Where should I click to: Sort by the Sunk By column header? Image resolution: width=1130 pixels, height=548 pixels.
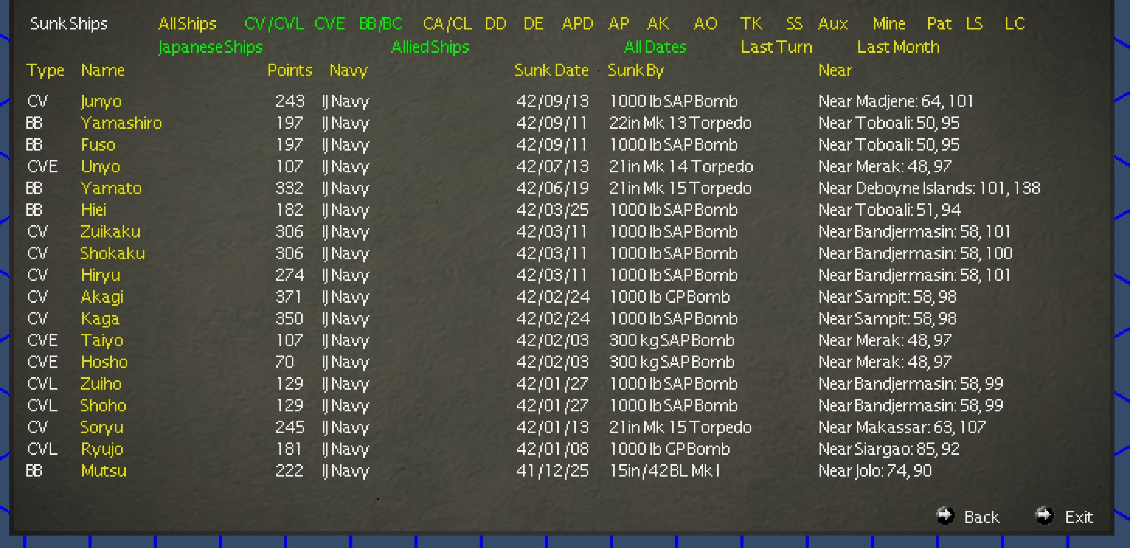click(x=636, y=70)
